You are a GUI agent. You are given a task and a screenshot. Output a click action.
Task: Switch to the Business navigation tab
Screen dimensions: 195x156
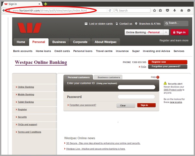pyautogui.click(x=59, y=42)
